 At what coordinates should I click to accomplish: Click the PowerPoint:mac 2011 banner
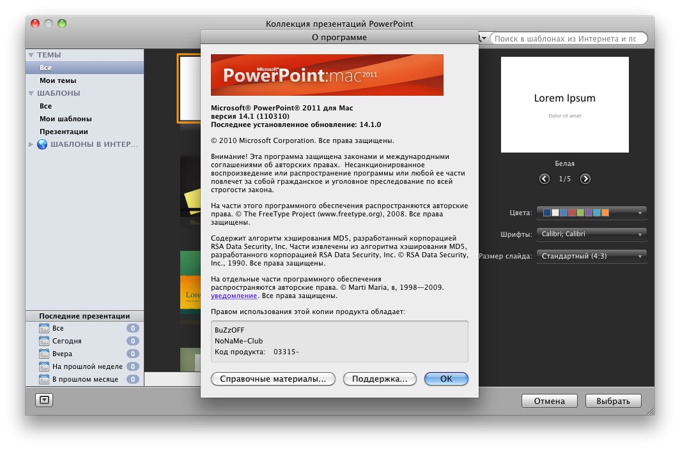[x=327, y=75]
